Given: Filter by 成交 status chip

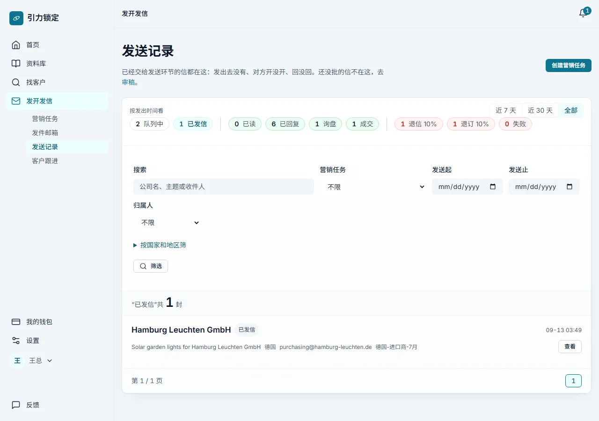Looking at the screenshot, I should (362, 124).
